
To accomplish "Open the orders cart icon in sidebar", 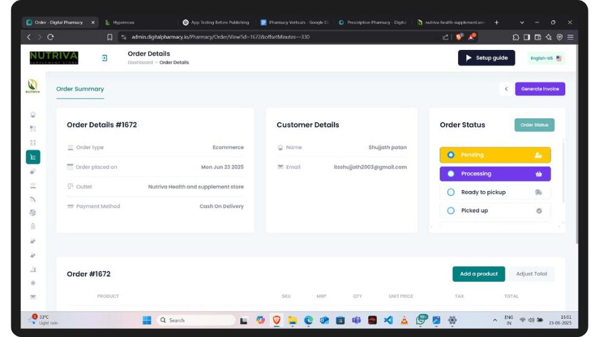I will pos(33,157).
